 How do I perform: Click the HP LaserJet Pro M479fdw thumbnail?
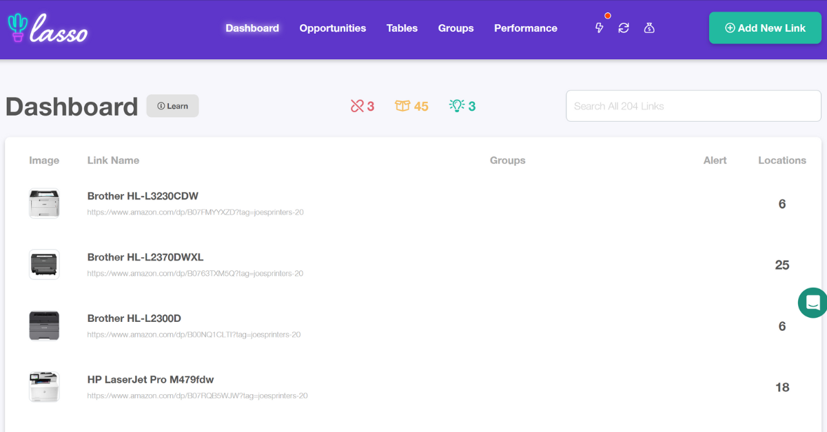(x=44, y=387)
